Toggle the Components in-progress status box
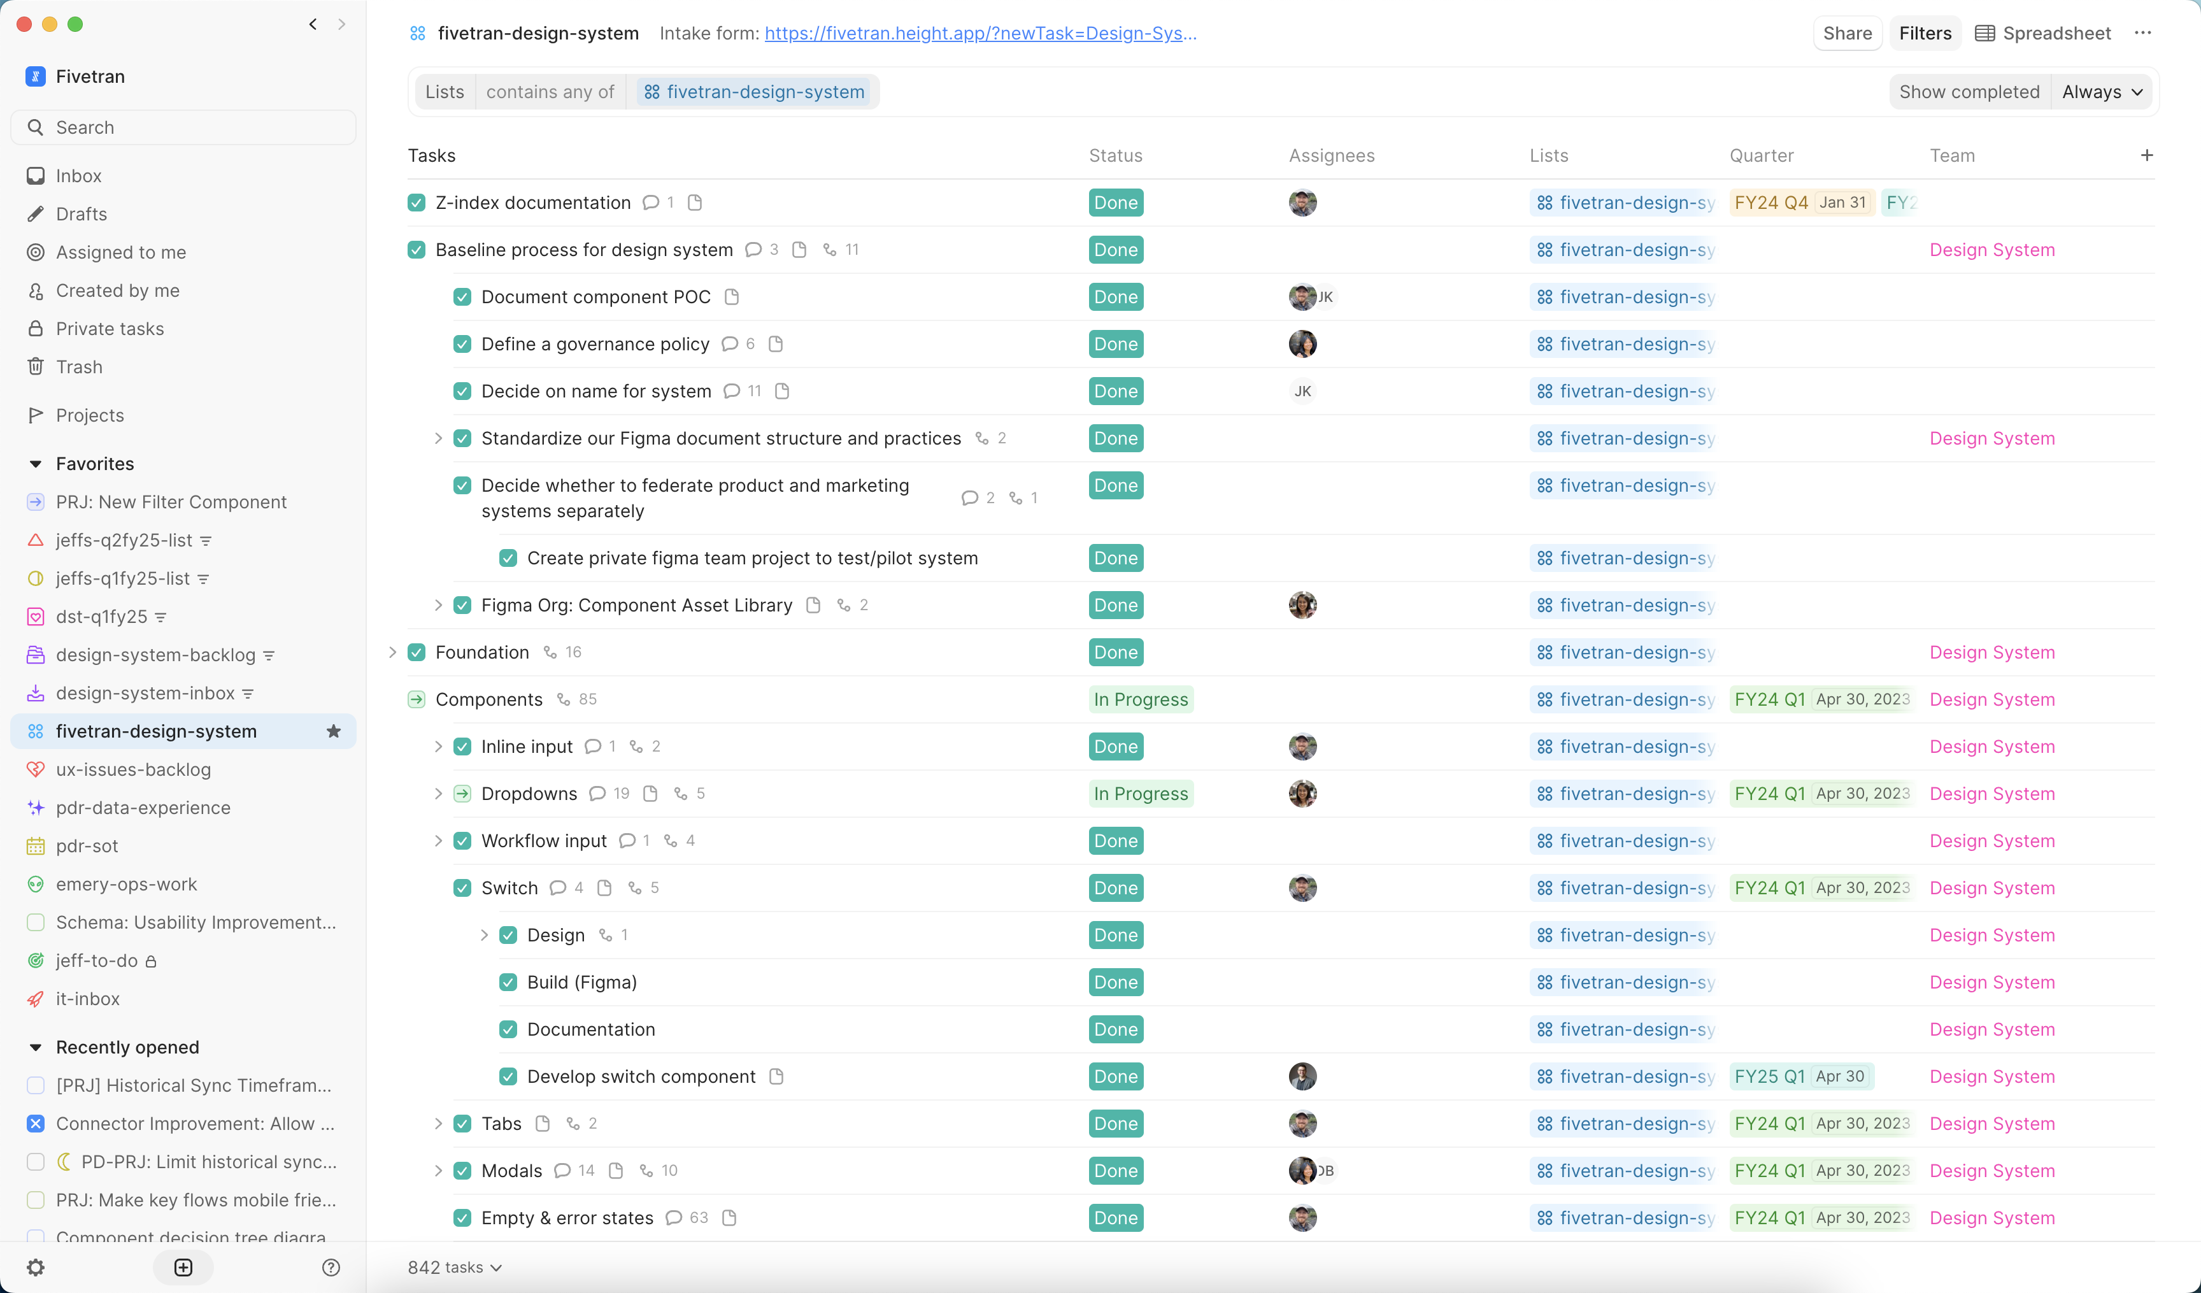Screen dimensions: 2201x1293 pos(417,700)
